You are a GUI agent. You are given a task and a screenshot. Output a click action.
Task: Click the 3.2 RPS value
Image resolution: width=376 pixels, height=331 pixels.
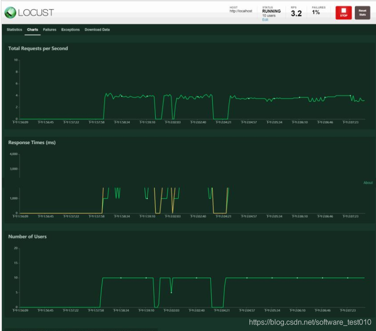pyautogui.click(x=296, y=13)
